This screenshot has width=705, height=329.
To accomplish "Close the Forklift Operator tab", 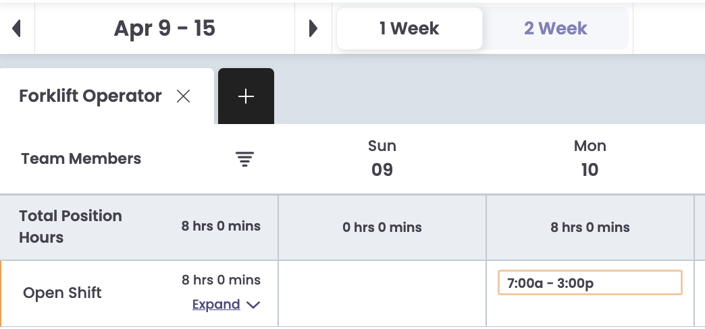I will 183,96.
